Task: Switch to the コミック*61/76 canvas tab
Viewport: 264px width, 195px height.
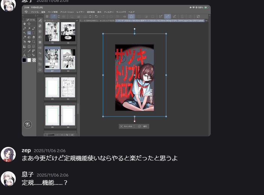Action: 107,21
